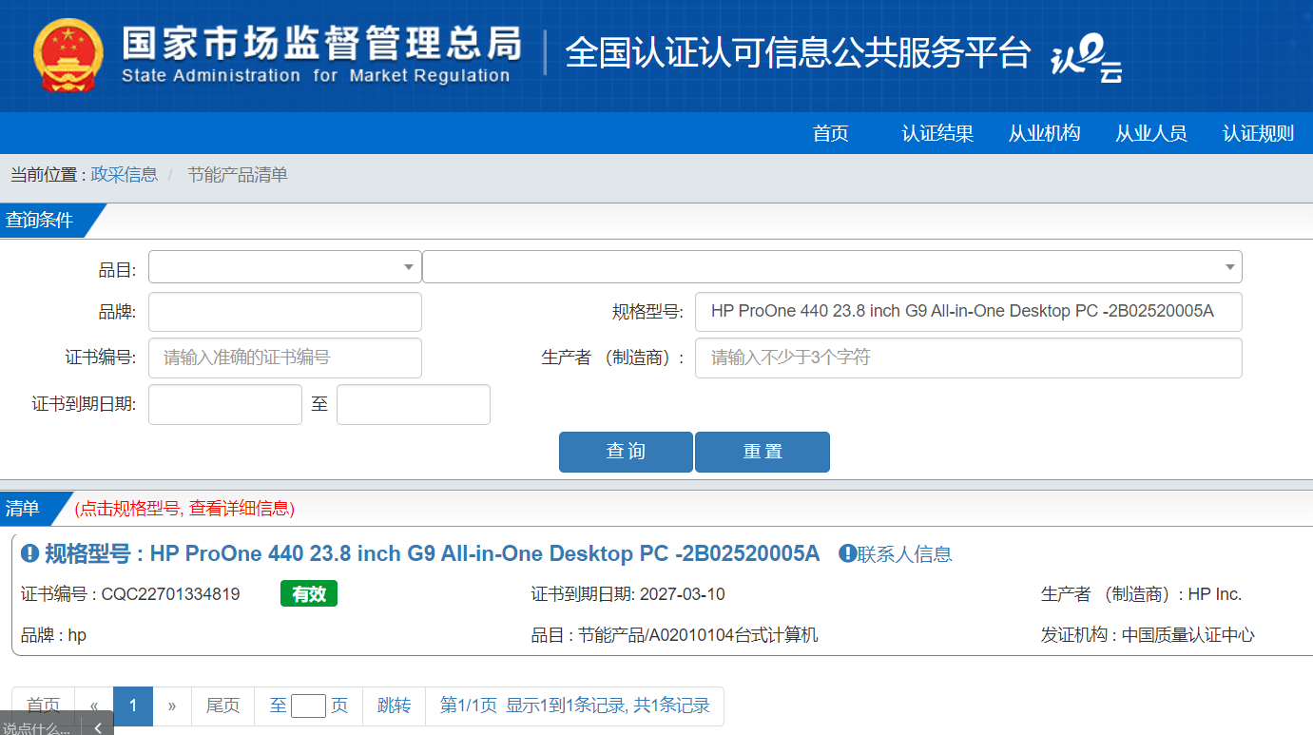The height and width of the screenshot is (735, 1313).
Task: Click the 第1/1页 record count text
Action: [574, 706]
